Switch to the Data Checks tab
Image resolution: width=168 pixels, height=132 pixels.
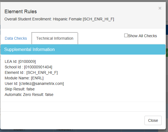pyautogui.click(x=16, y=38)
